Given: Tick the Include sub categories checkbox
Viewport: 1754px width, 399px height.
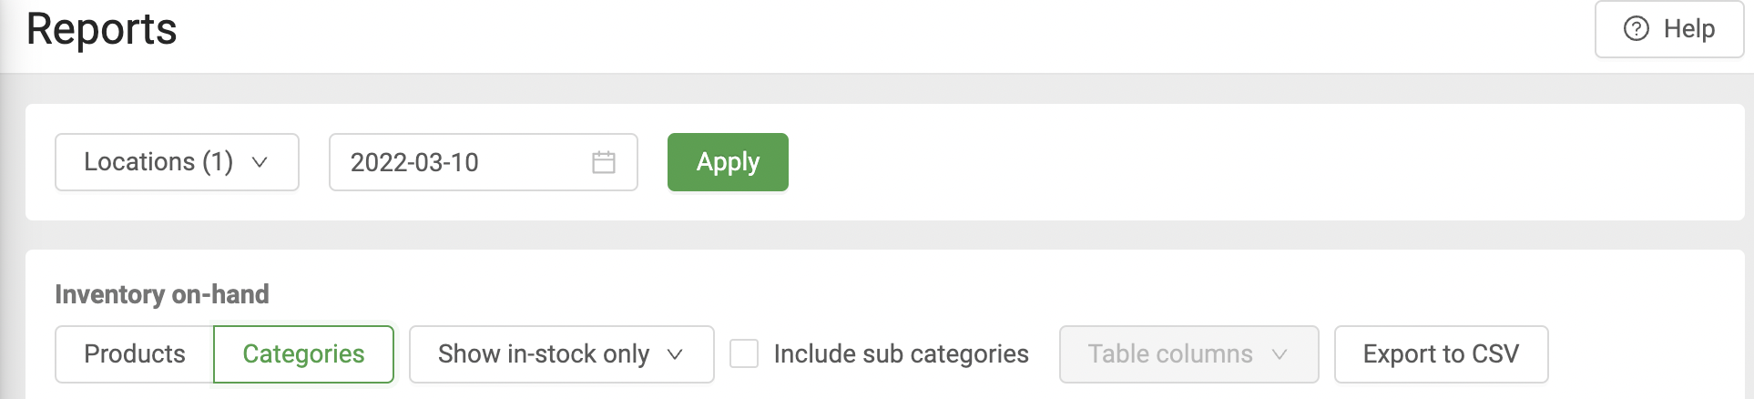Looking at the screenshot, I should (744, 353).
